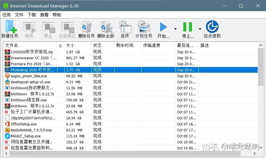Click the 465.79 KB size cell
This screenshot has width=266, height=158.
point(75,112)
